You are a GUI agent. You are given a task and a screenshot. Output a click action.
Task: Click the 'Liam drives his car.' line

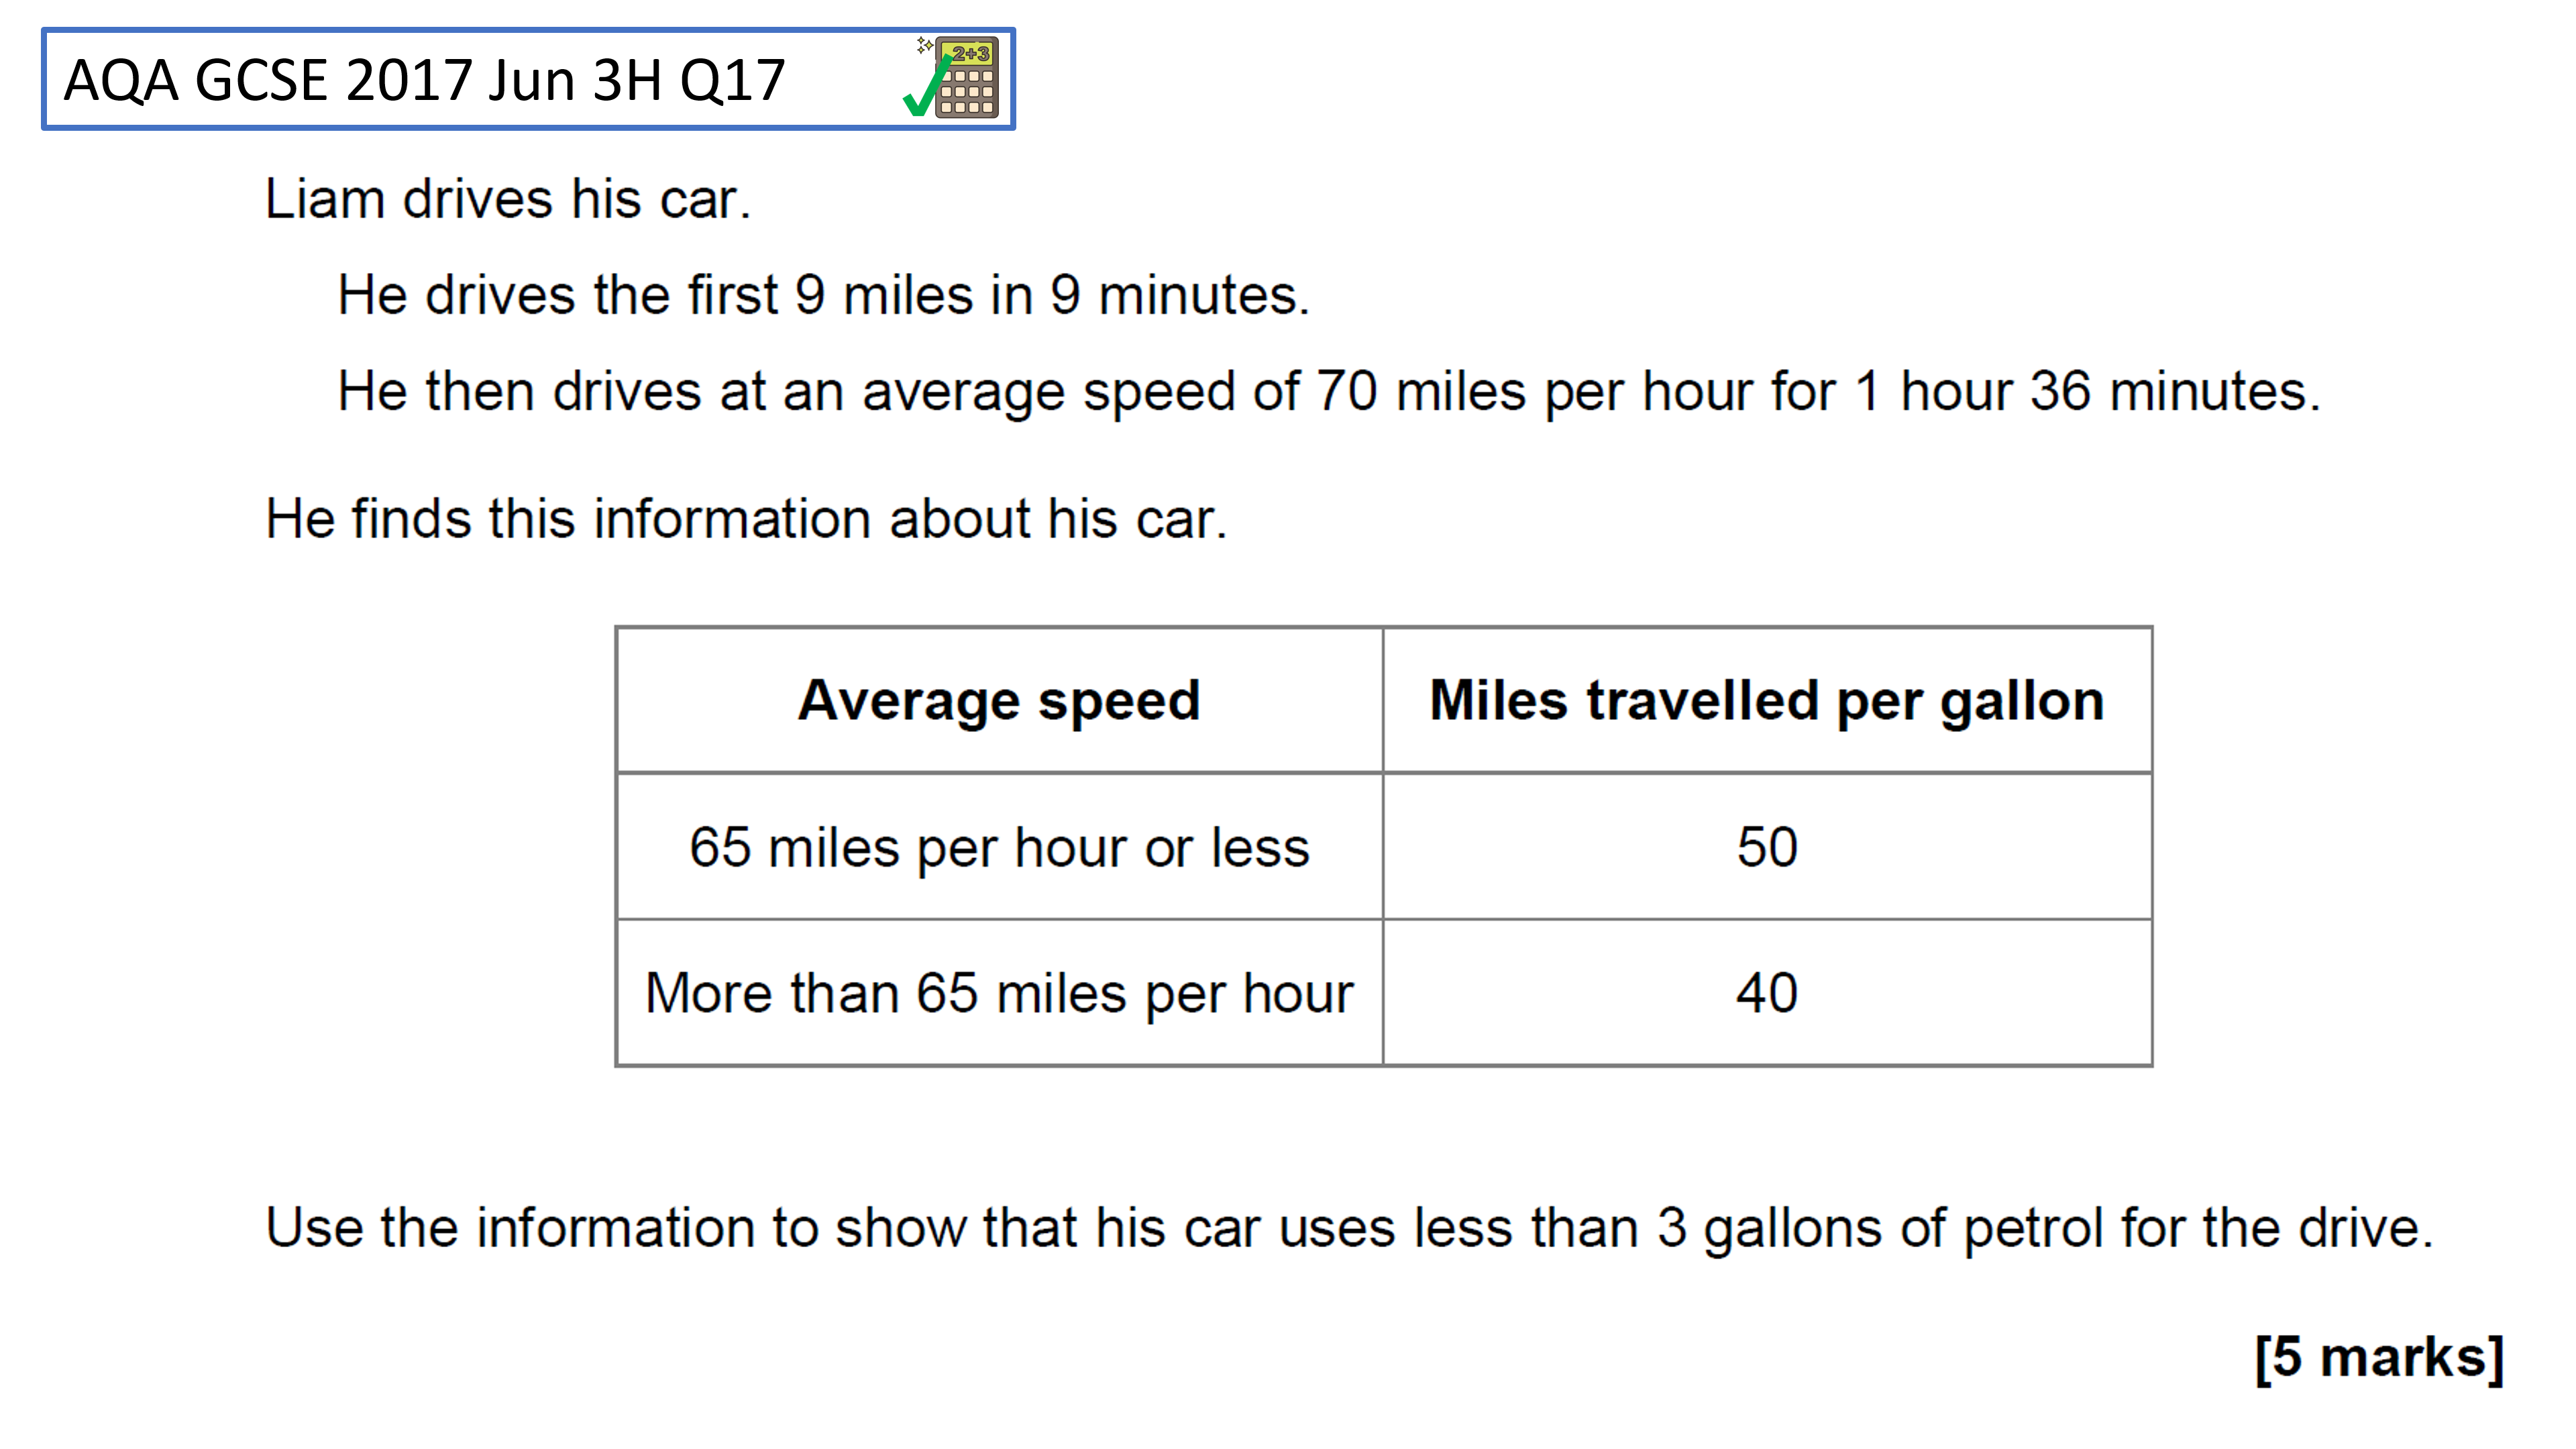(507, 199)
